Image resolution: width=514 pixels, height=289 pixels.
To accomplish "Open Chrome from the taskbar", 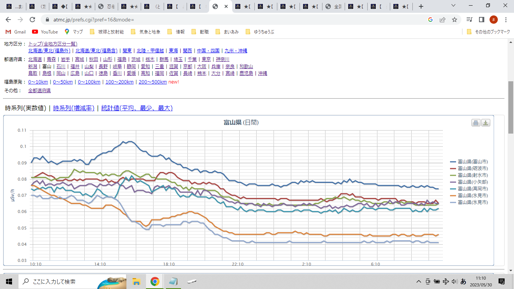I will (155, 281).
